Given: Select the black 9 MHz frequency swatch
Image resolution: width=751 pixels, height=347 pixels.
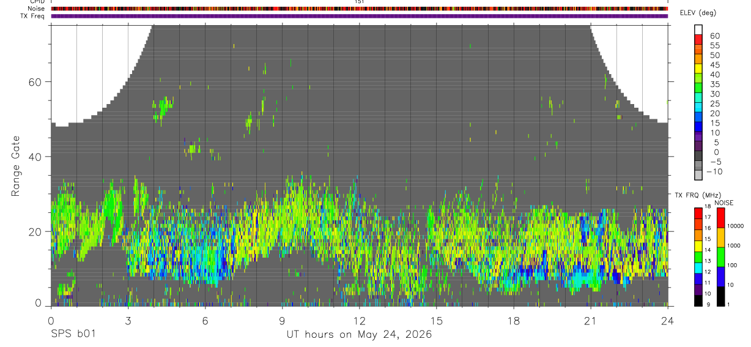Looking at the screenshot, I should [698, 300].
